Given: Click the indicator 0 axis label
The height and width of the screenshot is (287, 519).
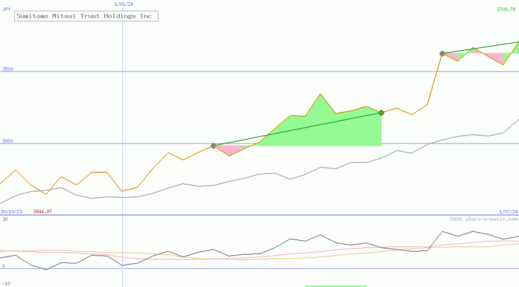Looking at the screenshot, I should pos(4,266).
